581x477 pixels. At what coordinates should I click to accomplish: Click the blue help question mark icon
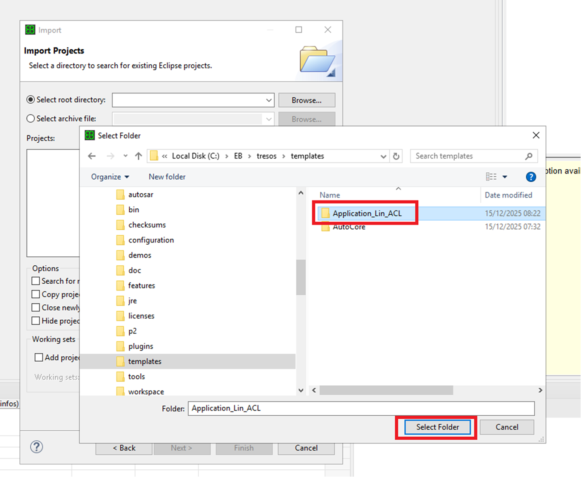coord(530,177)
